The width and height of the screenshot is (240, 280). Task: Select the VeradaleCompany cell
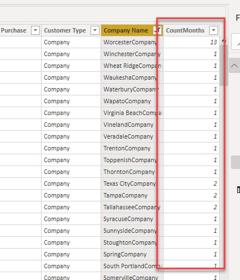[132, 136]
